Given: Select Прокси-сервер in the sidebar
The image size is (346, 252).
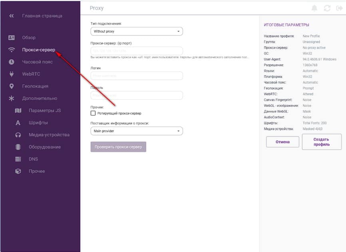Looking at the screenshot, I should (x=38, y=50).
